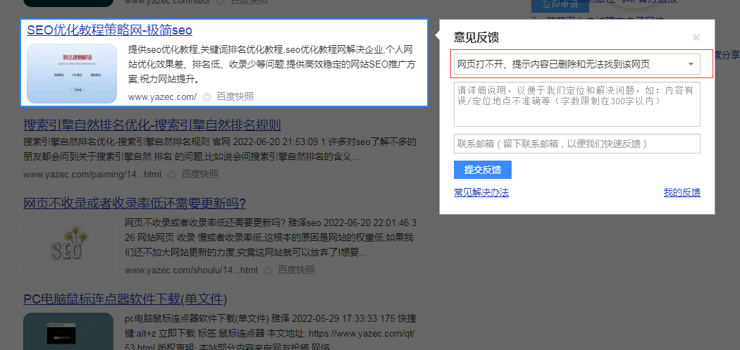Click the snippet starting pc电脑鼠标连点器软件下载(单文件) 雅泽

coord(271,334)
